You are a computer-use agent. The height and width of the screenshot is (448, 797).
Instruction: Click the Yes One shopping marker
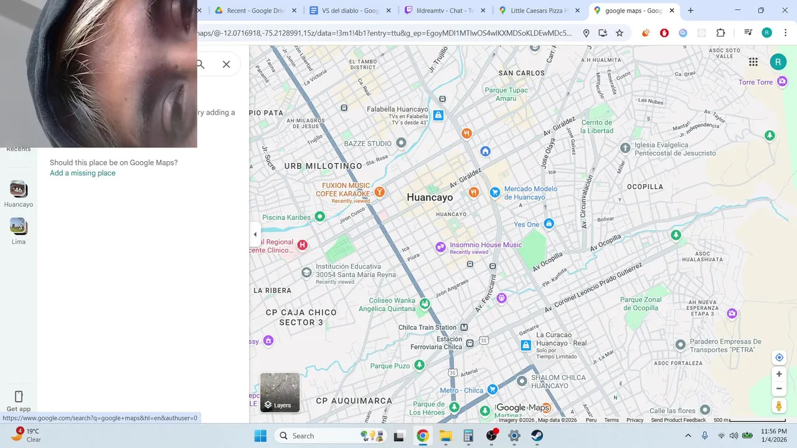click(x=549, y=223)
